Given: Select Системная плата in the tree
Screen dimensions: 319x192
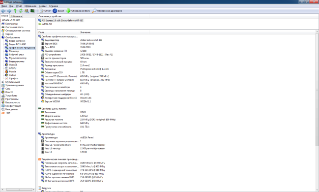Looking at the screenshot, I should tap(14, 27).
